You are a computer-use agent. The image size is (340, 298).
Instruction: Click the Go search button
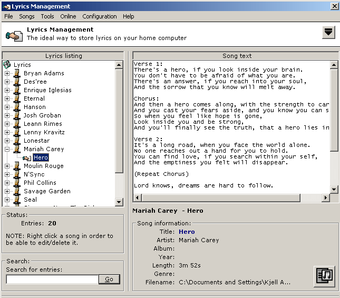click(109, 279)
